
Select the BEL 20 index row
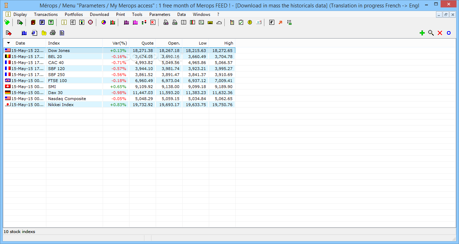119,57
